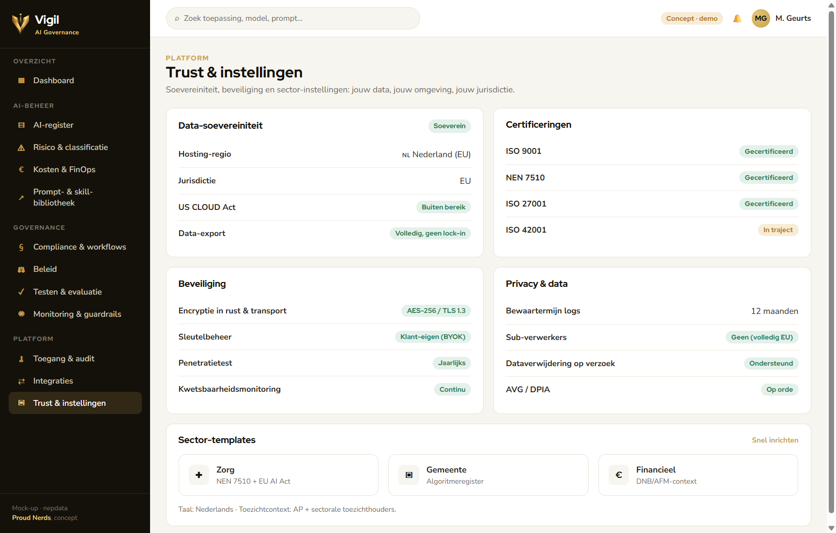Click the Testen & evaluatie checkmark icon

21,292
